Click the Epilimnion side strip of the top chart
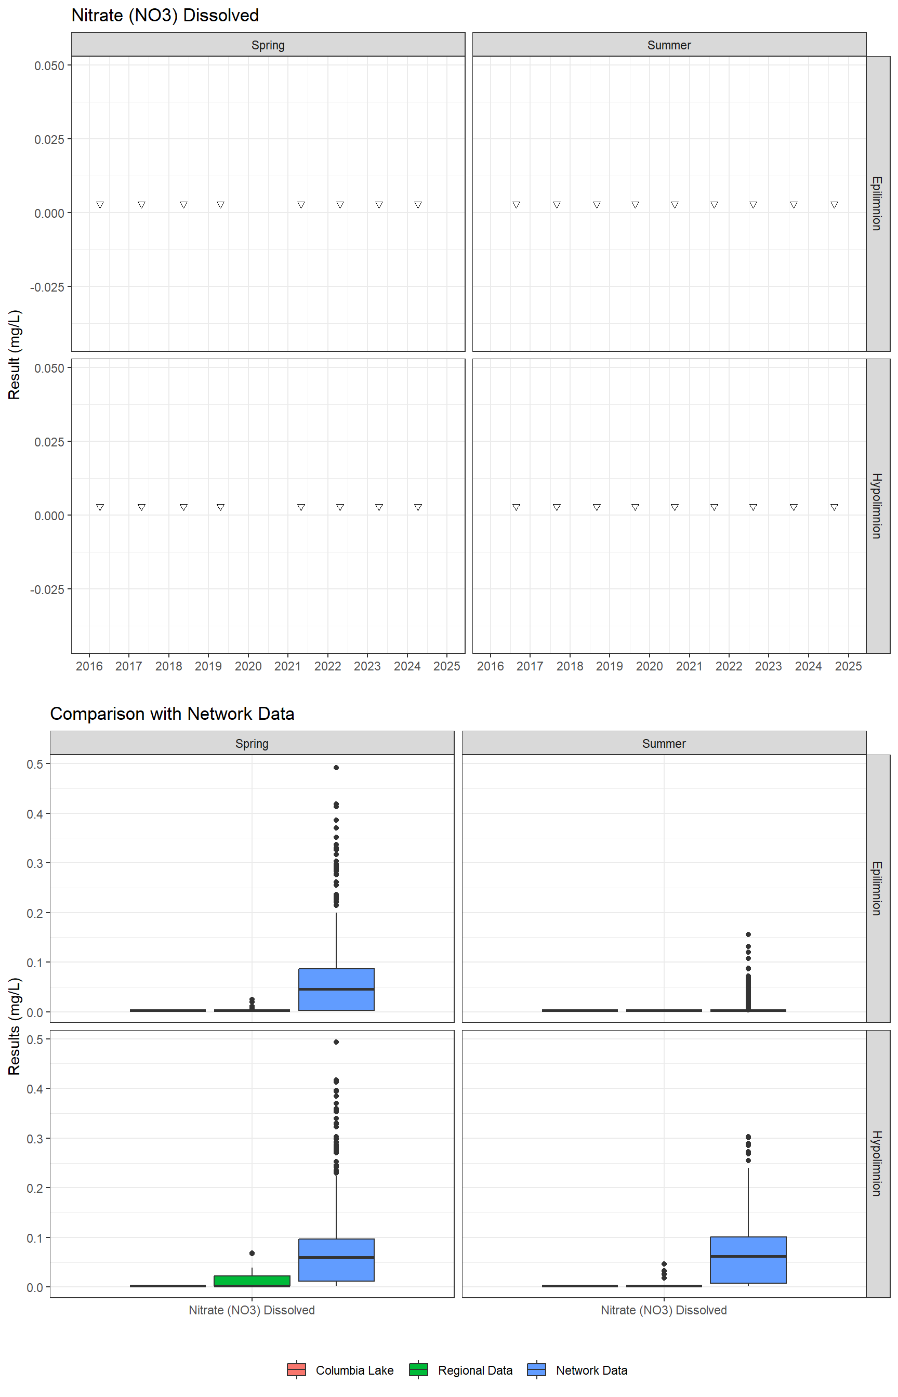Image resolution: width=898 pixels, height=1397 pixels. pyautogui.click(x=877, y=204)
